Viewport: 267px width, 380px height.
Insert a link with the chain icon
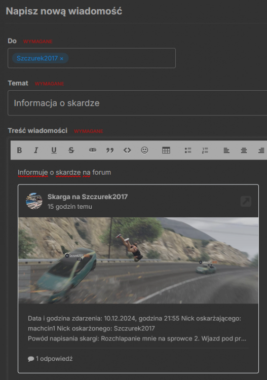click(x=93, y=150)
